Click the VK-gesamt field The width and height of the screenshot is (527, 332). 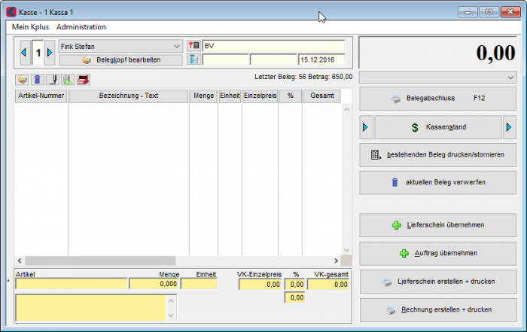pos(328,285)
